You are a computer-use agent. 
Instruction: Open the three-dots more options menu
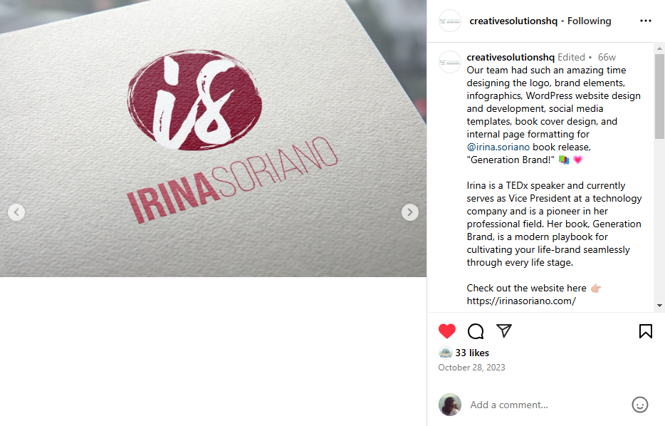[646, 21]
